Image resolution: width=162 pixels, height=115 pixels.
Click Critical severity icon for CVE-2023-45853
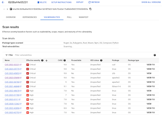[x=28, y=73]
